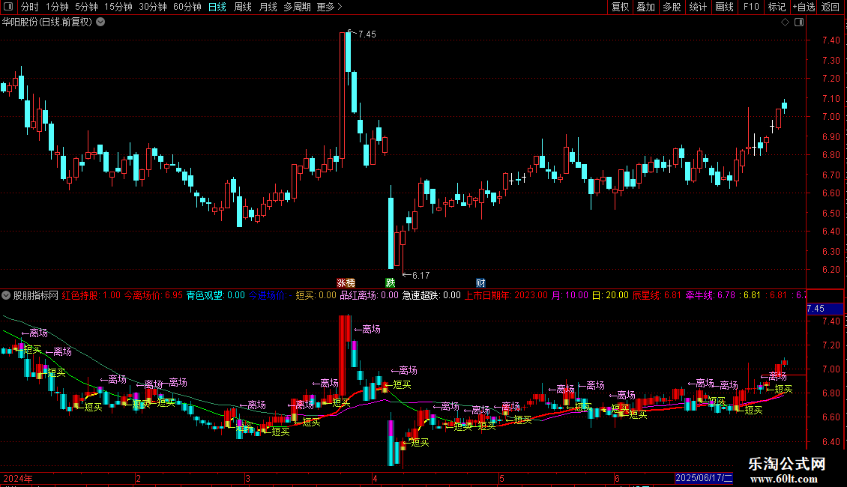Select the 30分钟 period
Screen dimensions: 847x487
coord(153,7)
